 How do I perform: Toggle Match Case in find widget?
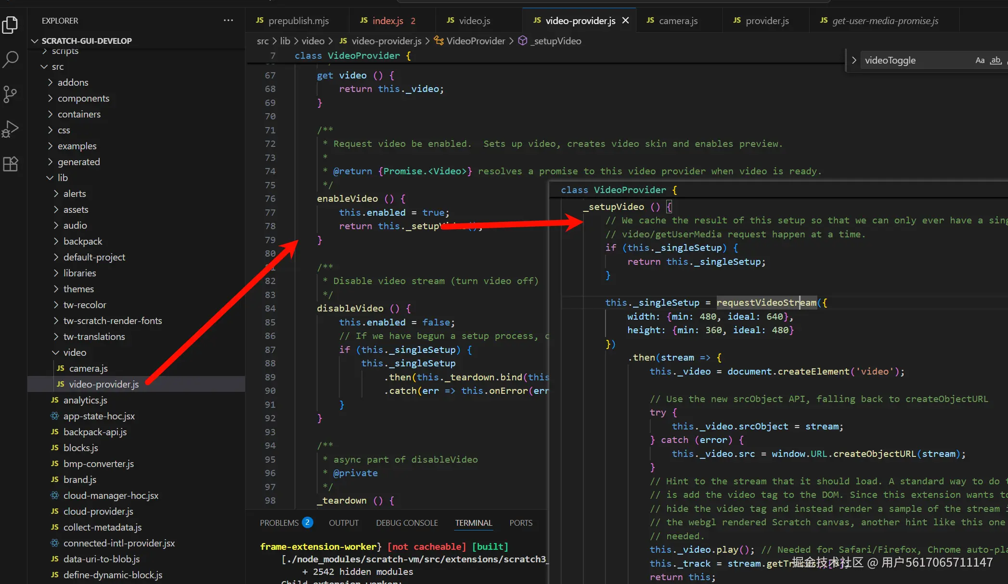(980, 61)
